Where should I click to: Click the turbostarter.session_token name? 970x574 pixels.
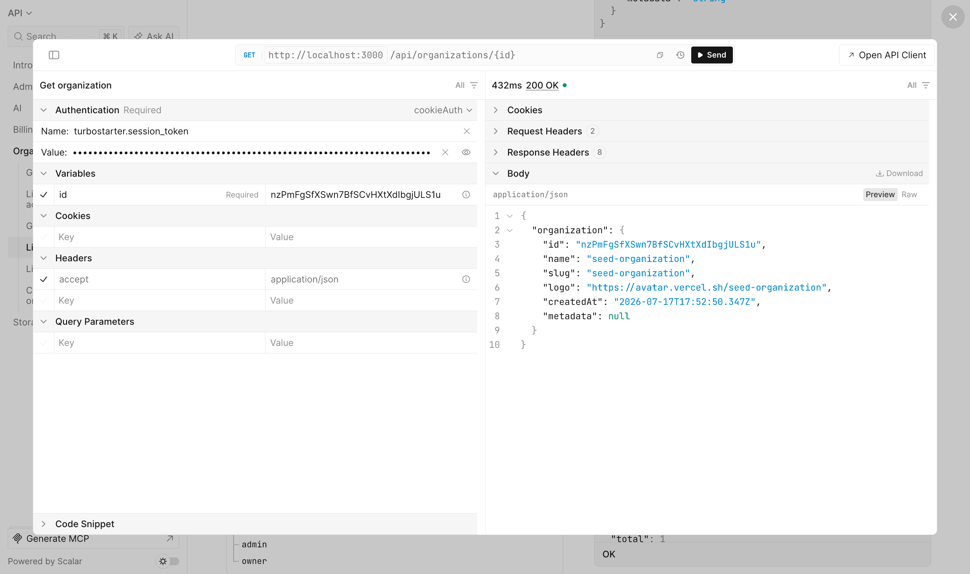(131, 131)
